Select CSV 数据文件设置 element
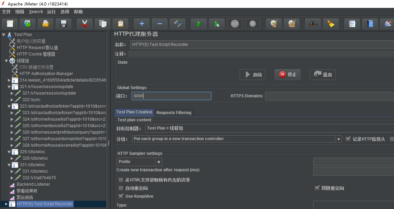The image size is (394, 209). coord(36,67)
